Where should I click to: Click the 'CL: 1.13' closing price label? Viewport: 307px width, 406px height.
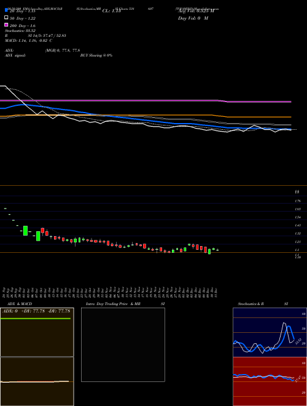pos(111,11)
